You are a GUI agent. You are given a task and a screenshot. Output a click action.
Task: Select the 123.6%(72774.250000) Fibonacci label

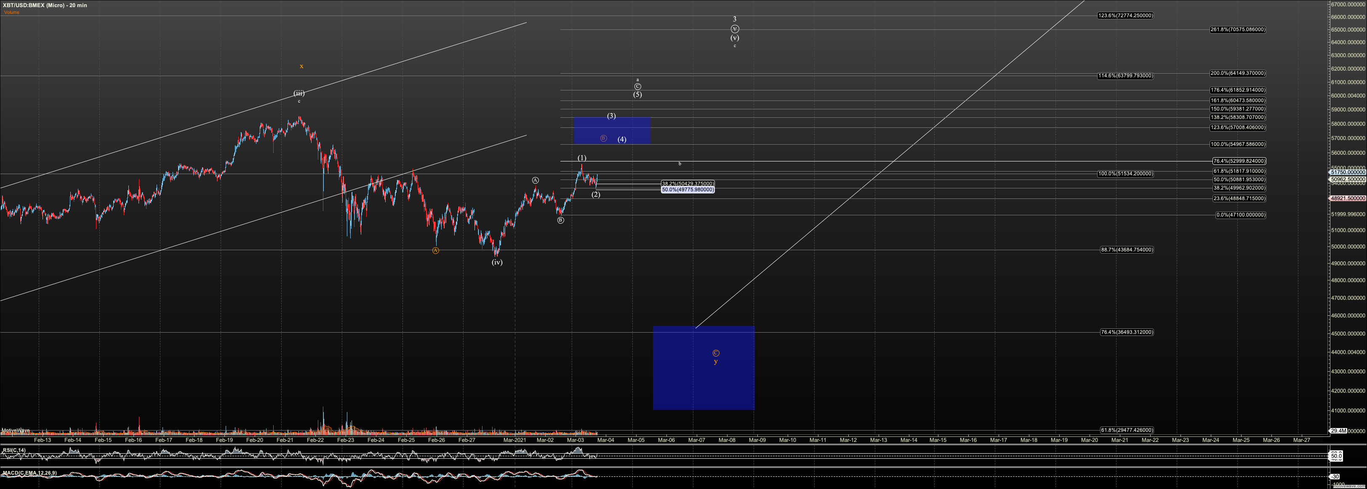coord(1125,16)
